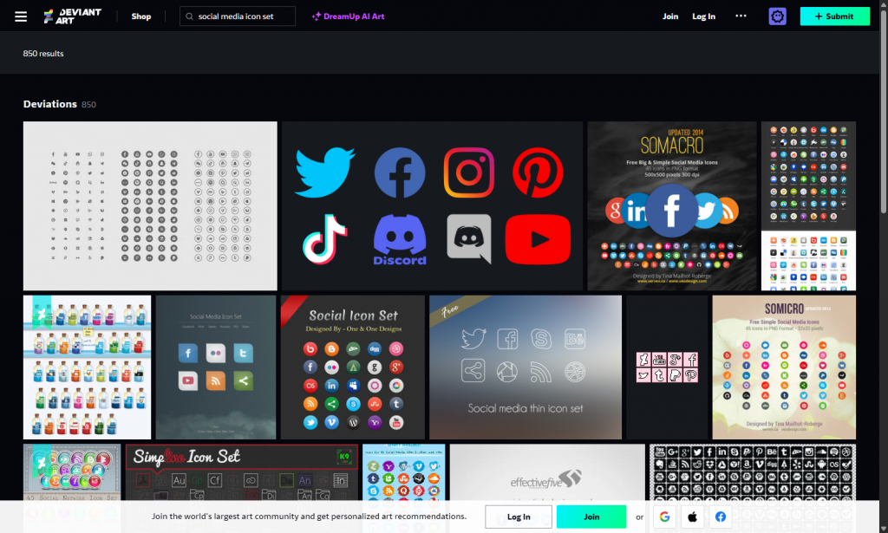Click Join in the top navigation bar

(x=670, y=16)
